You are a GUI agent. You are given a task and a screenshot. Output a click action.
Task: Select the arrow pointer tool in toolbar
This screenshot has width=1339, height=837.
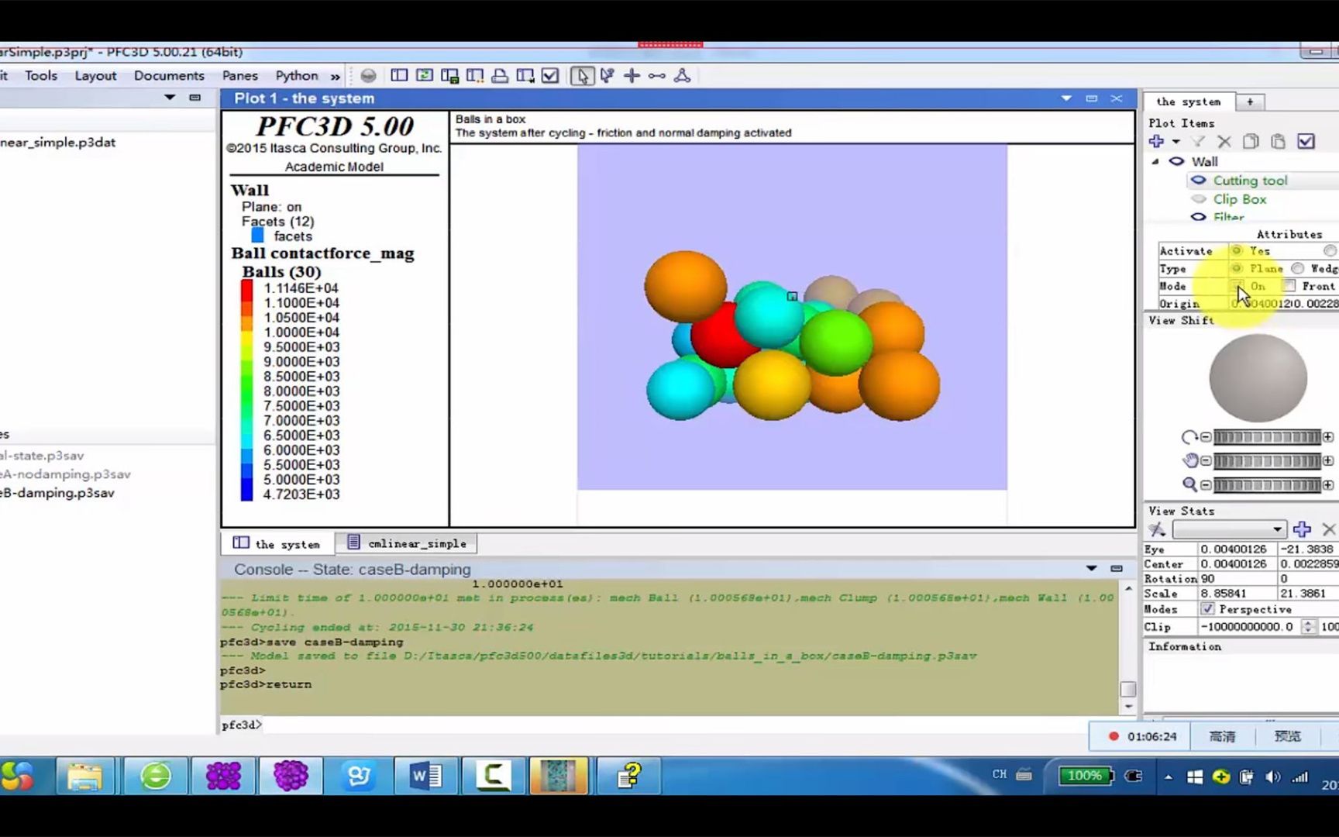pyautogui.click(x=582, y=76)
